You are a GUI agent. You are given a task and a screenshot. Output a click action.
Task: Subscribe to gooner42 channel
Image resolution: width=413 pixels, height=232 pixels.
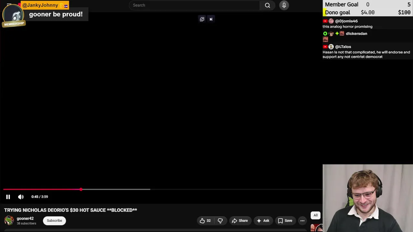[55, 221]
